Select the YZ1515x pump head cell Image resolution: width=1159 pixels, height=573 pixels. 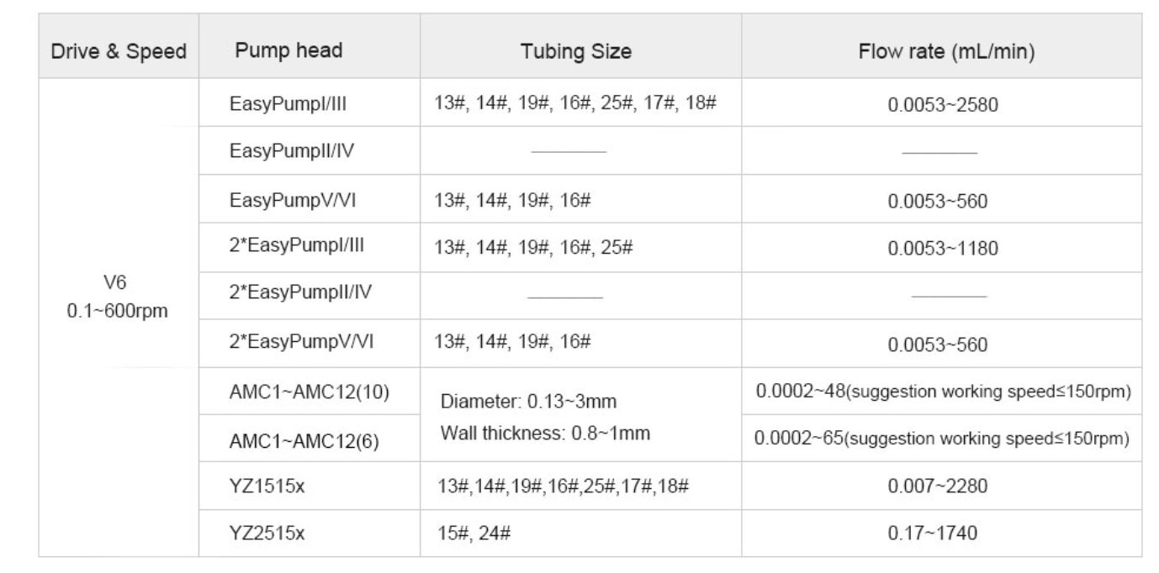coord(310,486)
